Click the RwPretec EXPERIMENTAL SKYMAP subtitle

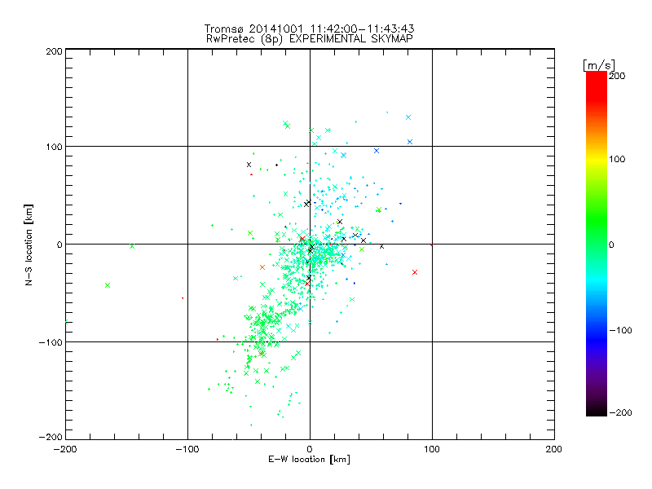click(x=310, y=38)
